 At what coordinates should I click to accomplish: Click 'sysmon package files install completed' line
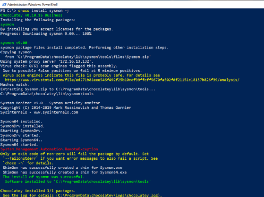tap(85, 48)
